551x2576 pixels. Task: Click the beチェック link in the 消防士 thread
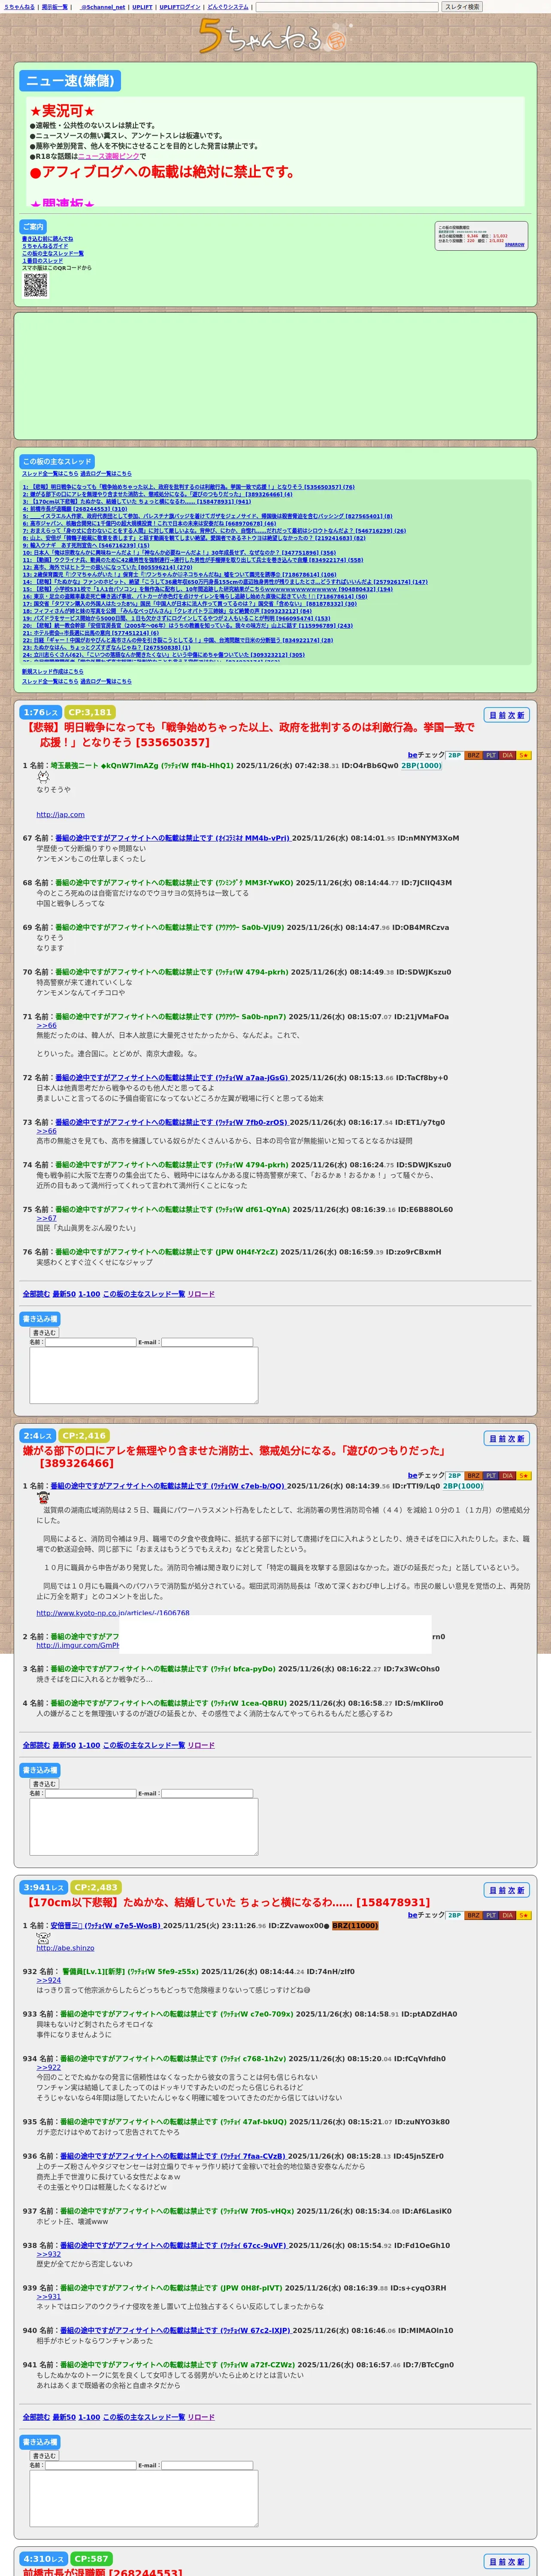(426, 1475)
